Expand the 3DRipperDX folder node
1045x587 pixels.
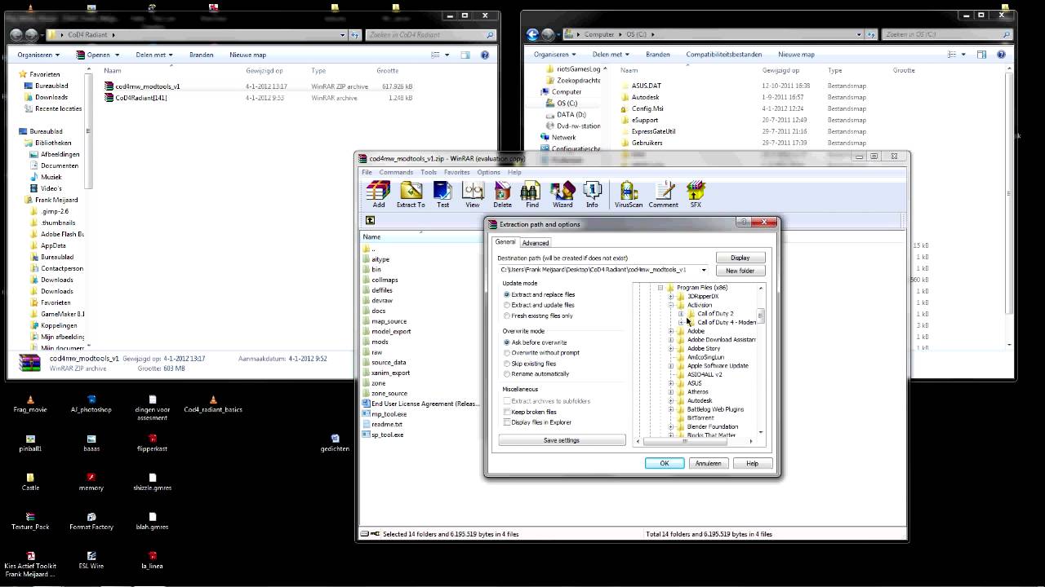click(x=671, y=297)
